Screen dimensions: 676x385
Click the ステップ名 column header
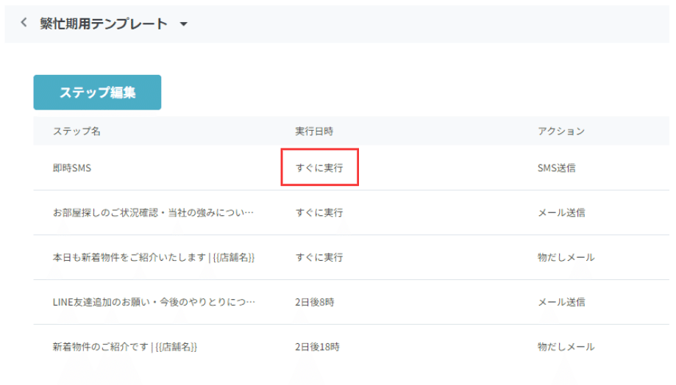pyautogui.click(x=77, y=132)
